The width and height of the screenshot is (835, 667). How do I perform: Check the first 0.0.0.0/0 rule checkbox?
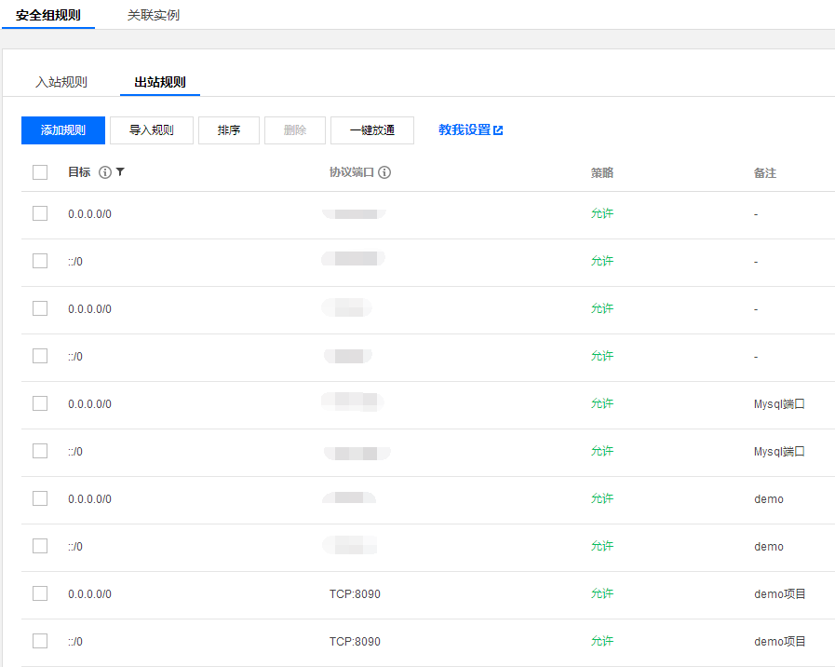click(40, 213)
